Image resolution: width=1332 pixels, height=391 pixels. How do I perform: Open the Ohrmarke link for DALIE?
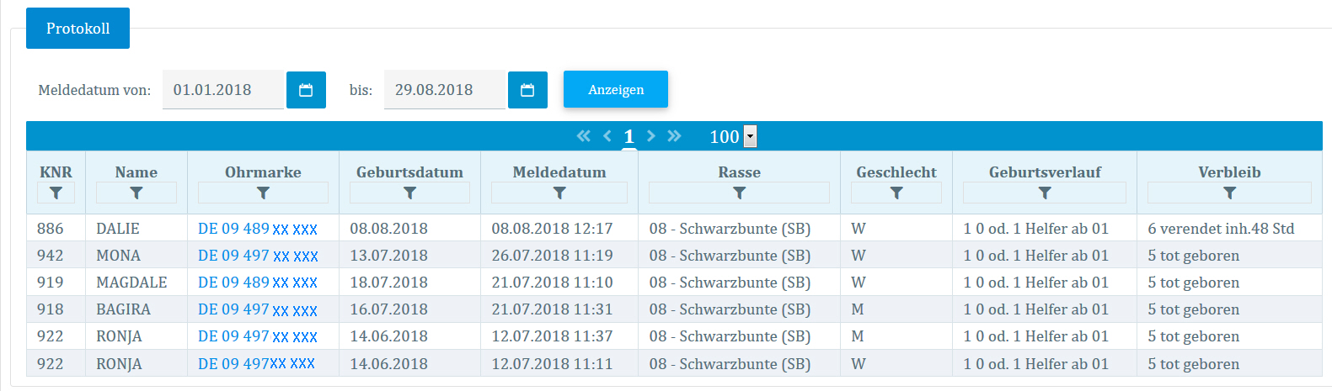(x=258, y=229)
